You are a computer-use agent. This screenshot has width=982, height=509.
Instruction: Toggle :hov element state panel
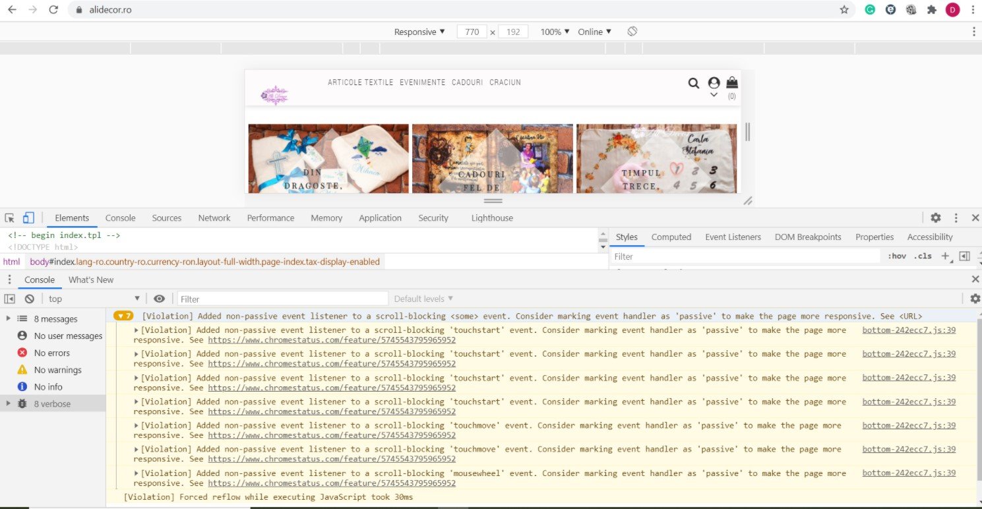tap(897, 256)
